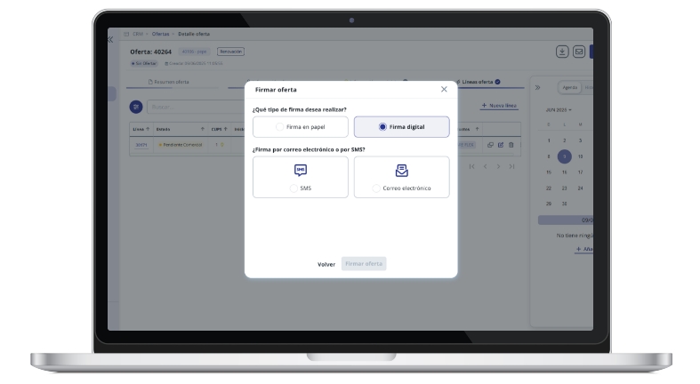Click the email envelope icon in dialog
The image size is (700, 384).
(401, 171)
